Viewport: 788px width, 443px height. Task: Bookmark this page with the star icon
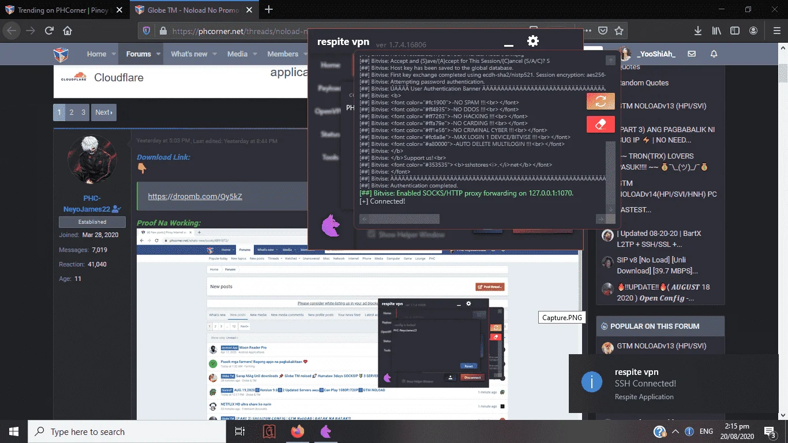pyautogui.click(x=619, y=31)
